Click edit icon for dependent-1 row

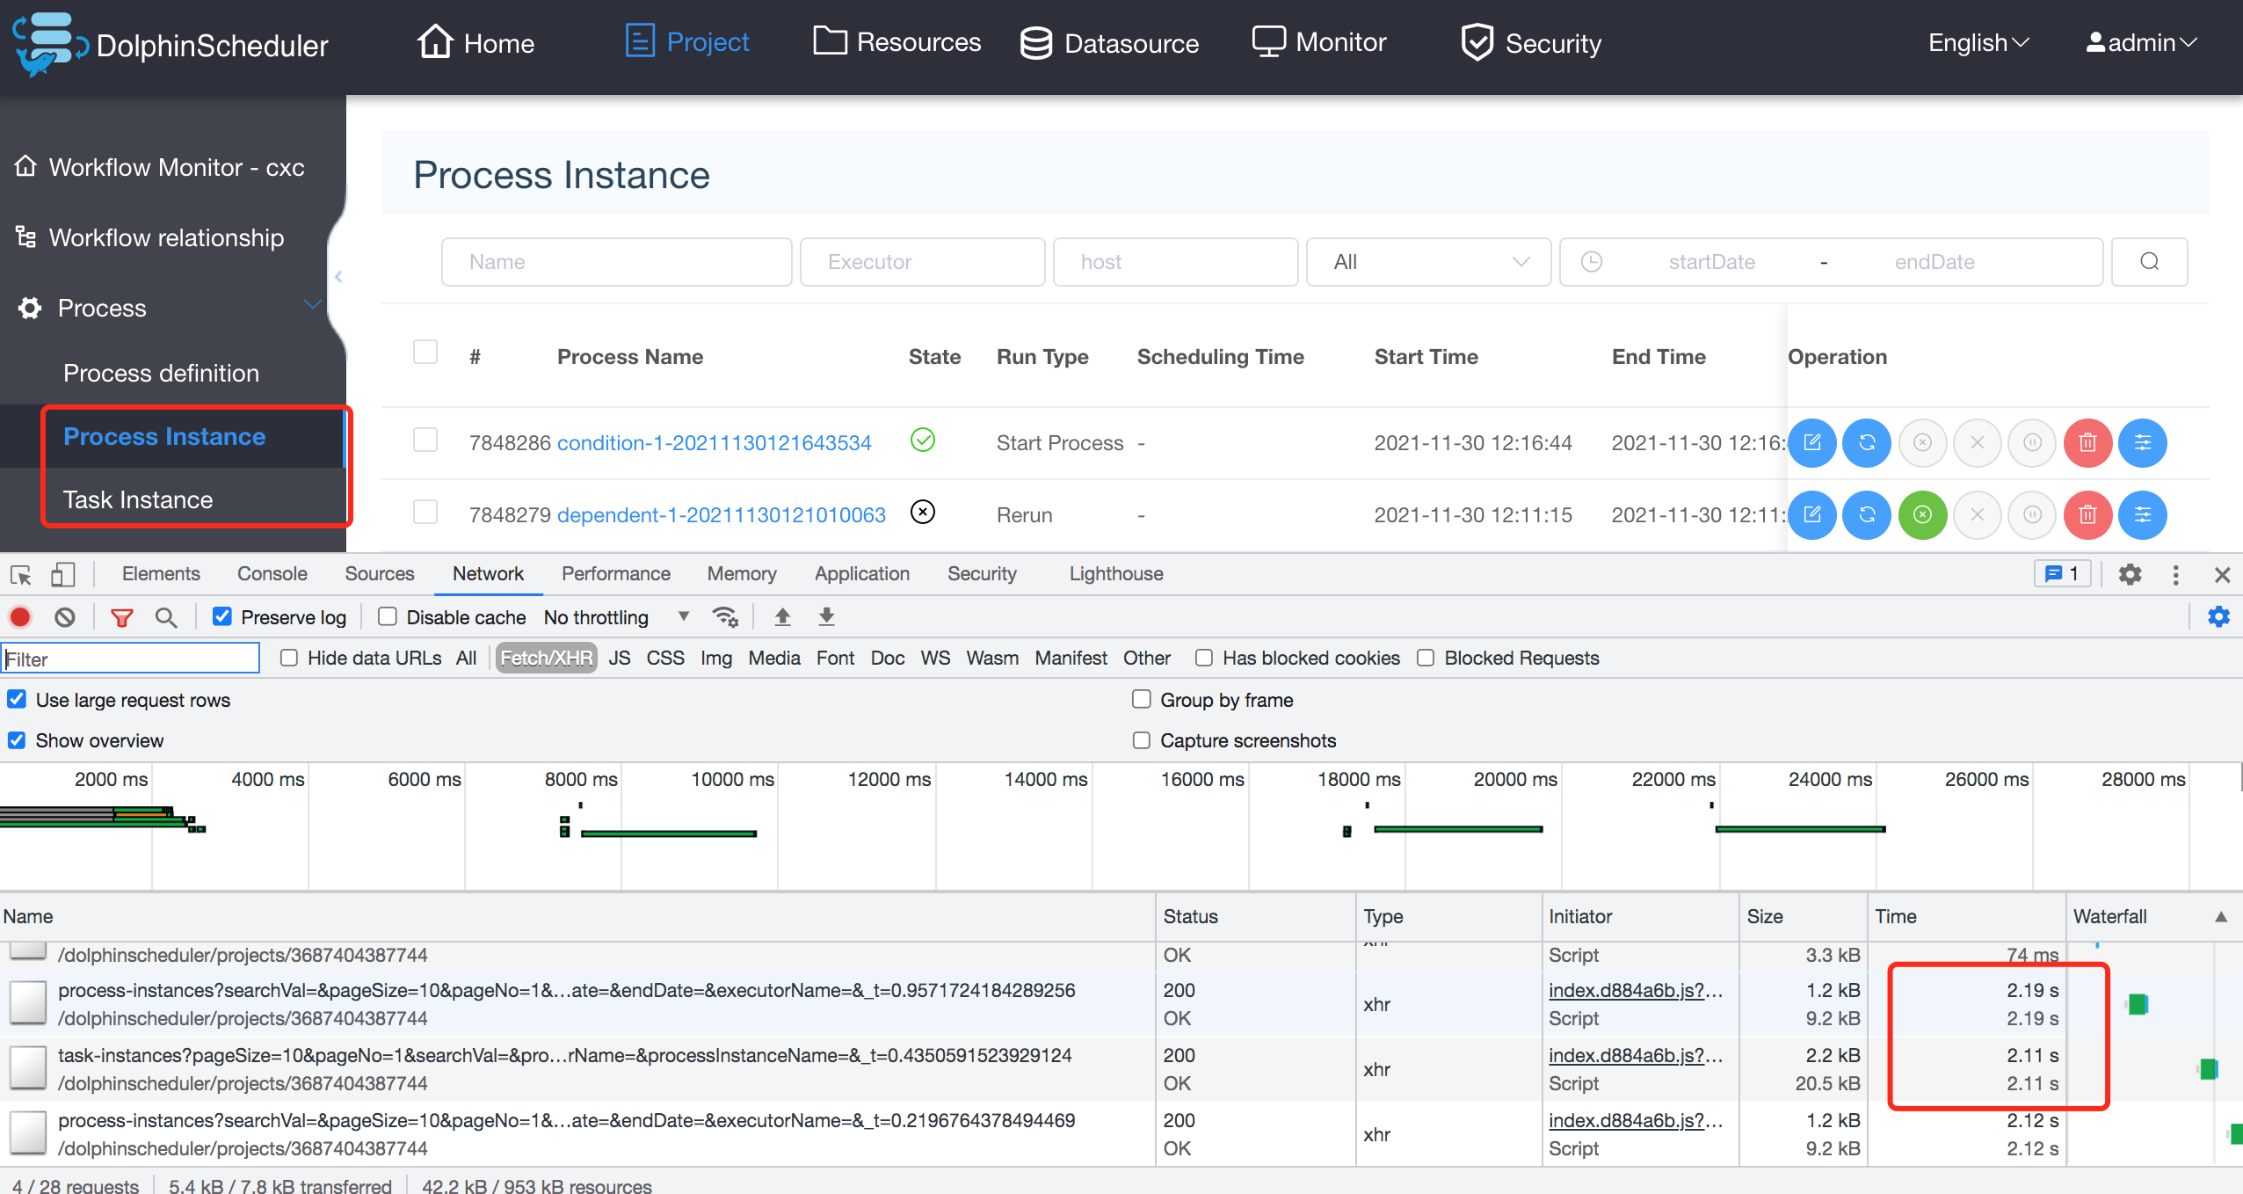tap(1812, 514)
